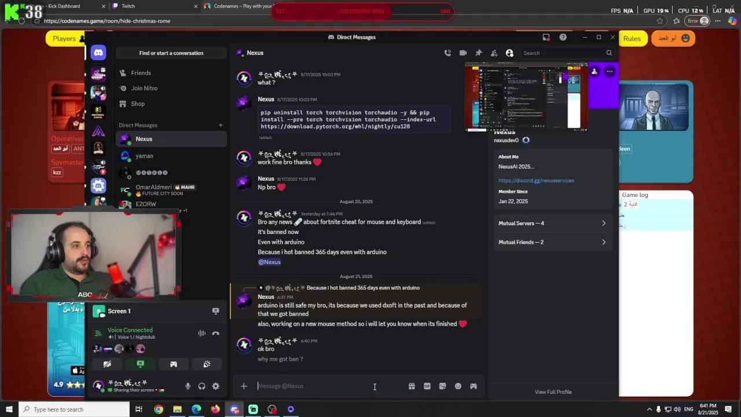Open File Explorer from the taskbar
The image size is (741, 417).
[177, 409]
